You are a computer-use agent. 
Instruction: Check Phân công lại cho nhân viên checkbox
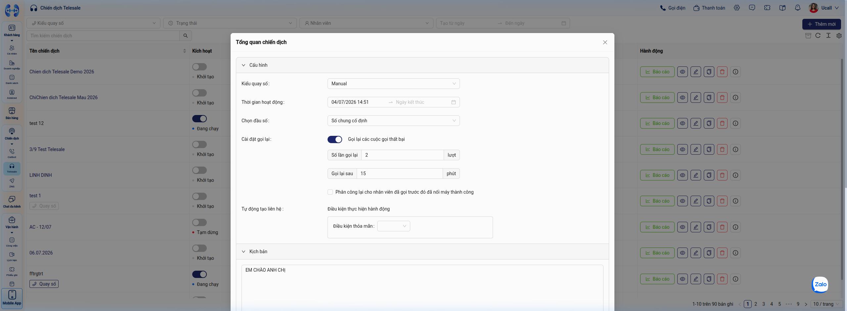coord(330,192)
